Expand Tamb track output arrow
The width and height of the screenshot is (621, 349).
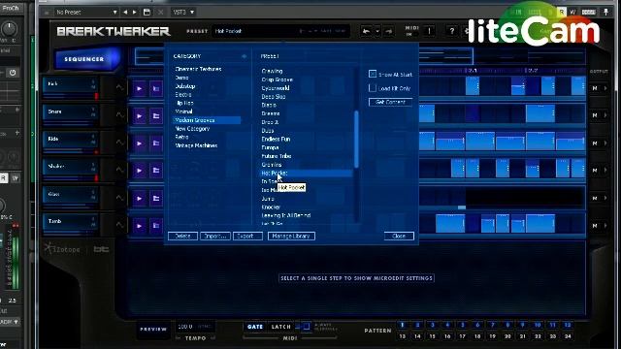(x=605, y=226)
